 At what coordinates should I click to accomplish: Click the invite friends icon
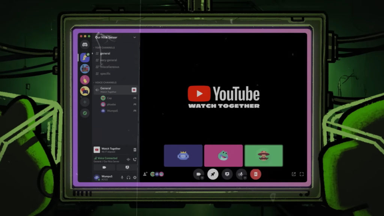145,174
